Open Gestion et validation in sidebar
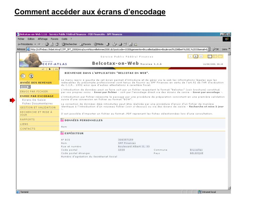This screenshot has width=272, height=204. (x=39, y=107)
